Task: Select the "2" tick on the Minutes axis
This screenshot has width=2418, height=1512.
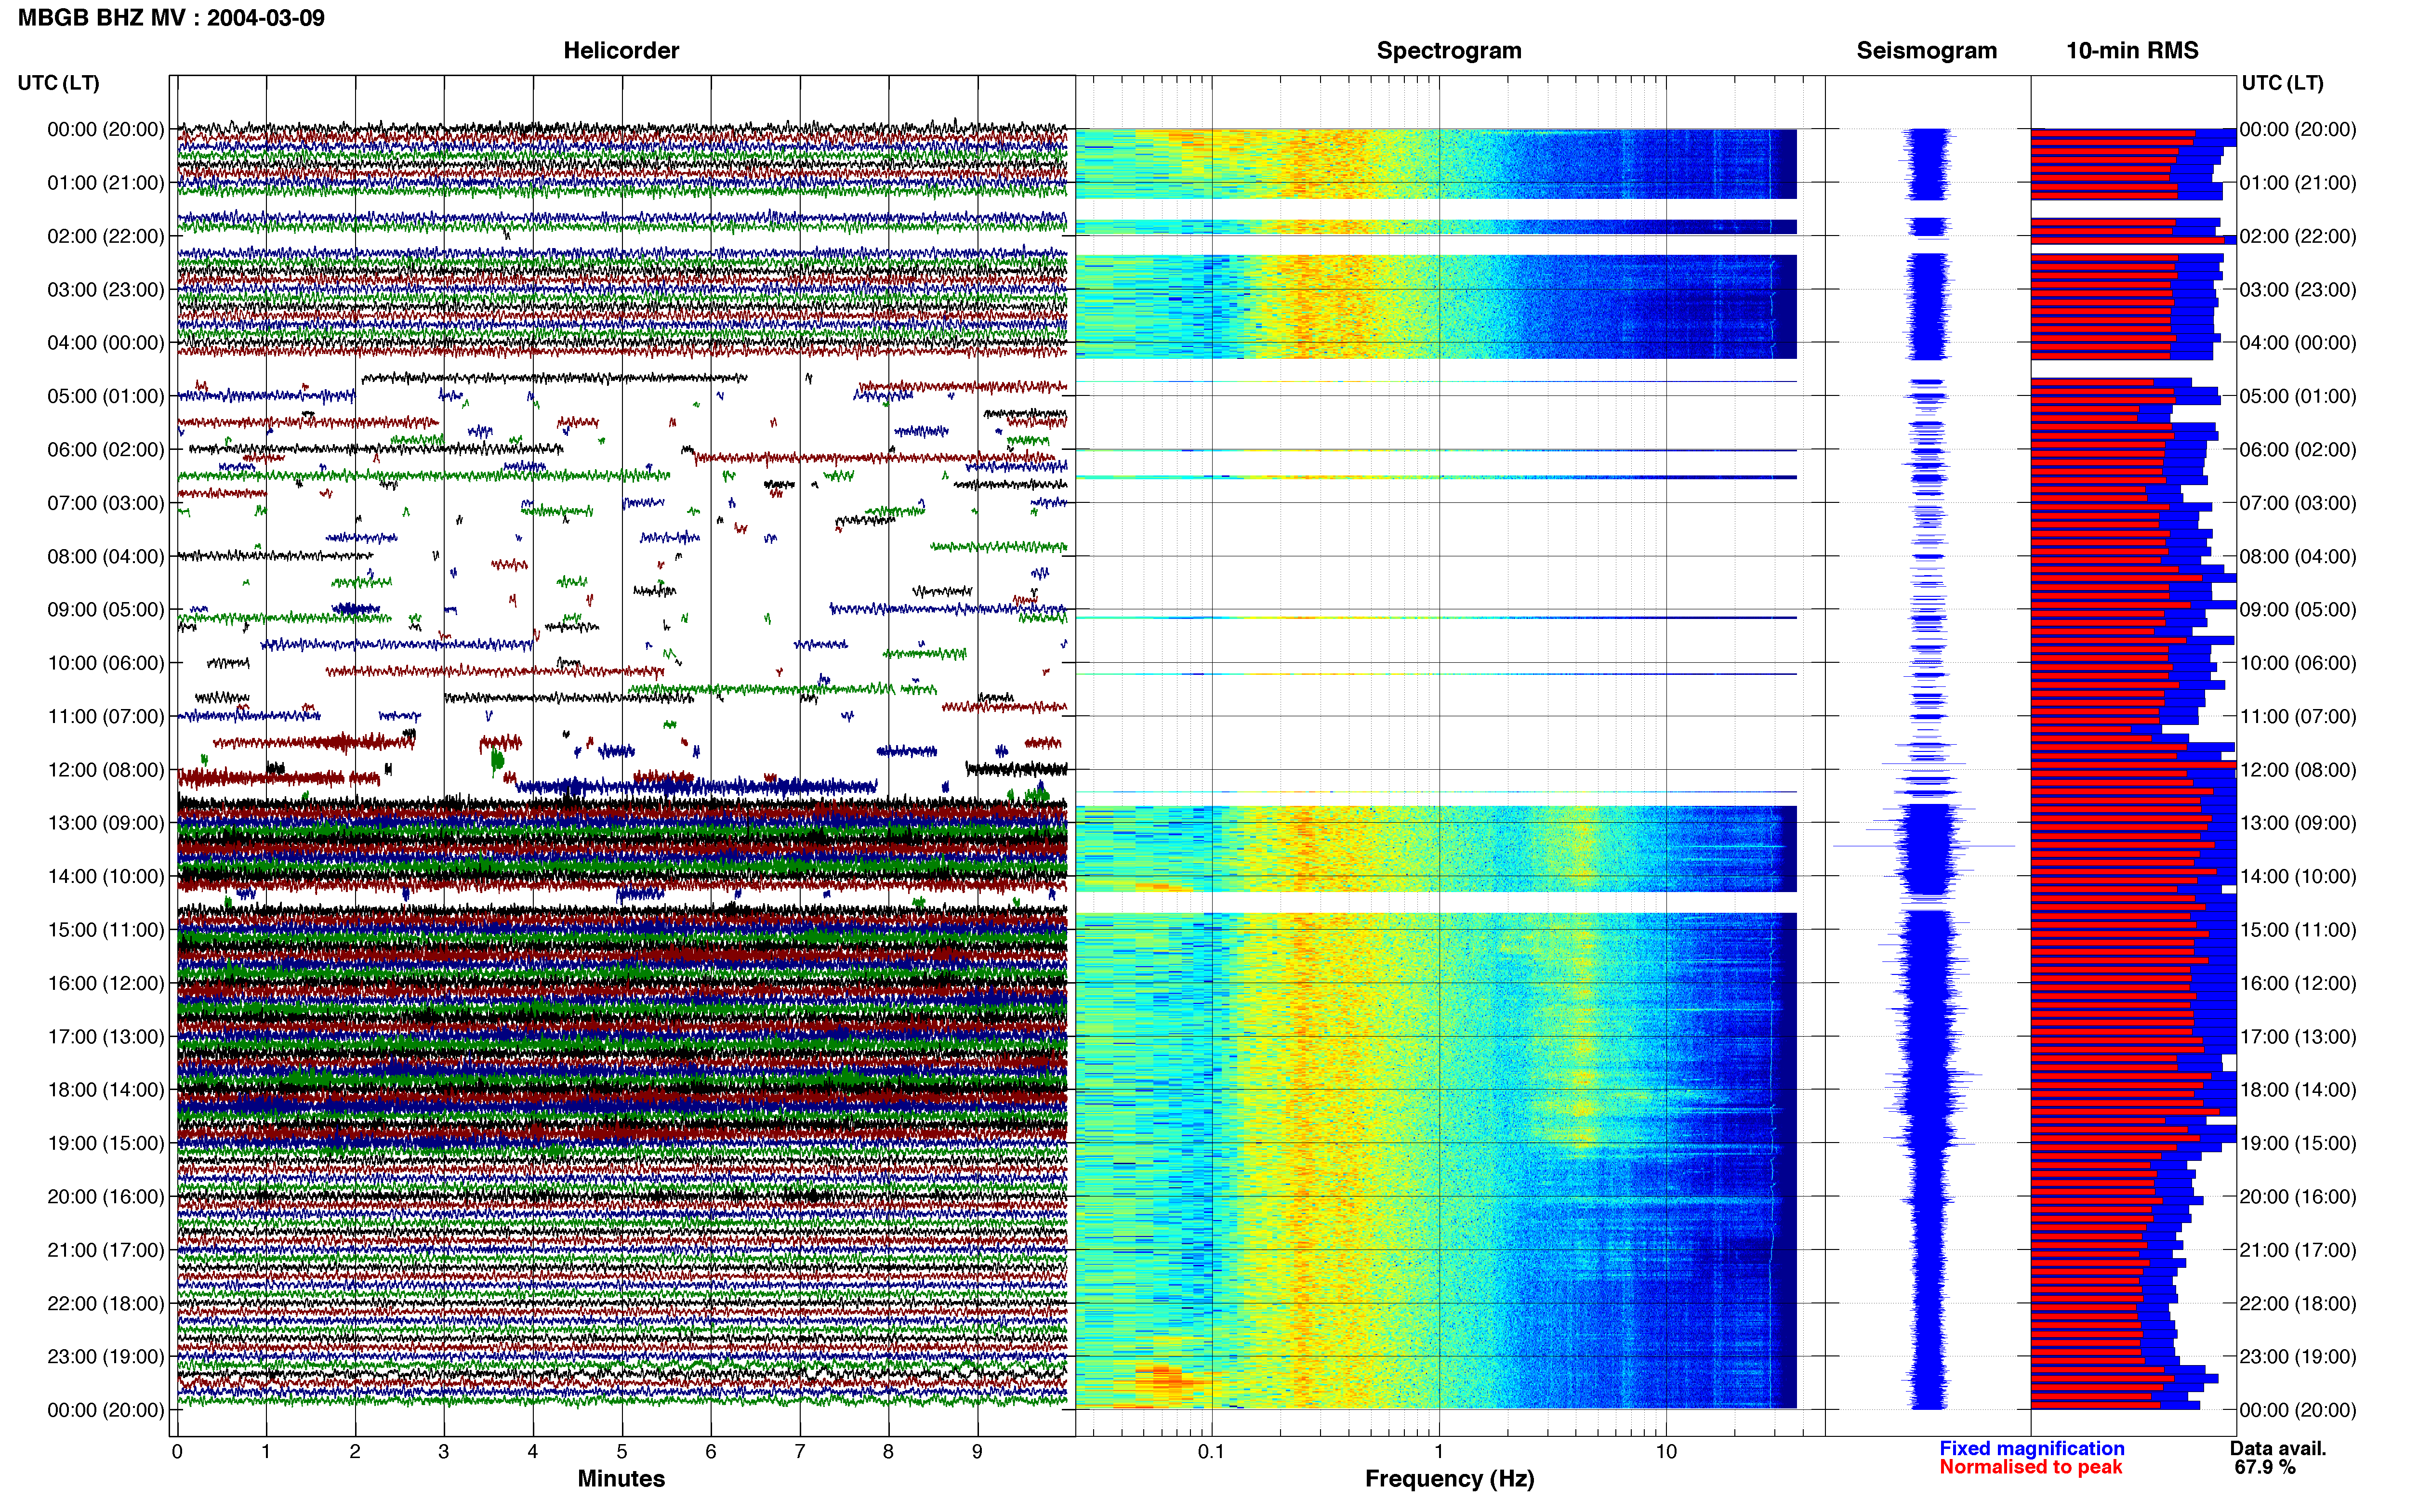Action: point(355,1451)
